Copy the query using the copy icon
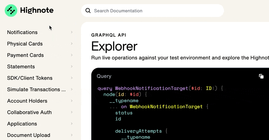Viewport: 269px width, 140px height. click(x=261, y=76)
